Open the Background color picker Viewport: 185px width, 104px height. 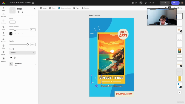64,8
